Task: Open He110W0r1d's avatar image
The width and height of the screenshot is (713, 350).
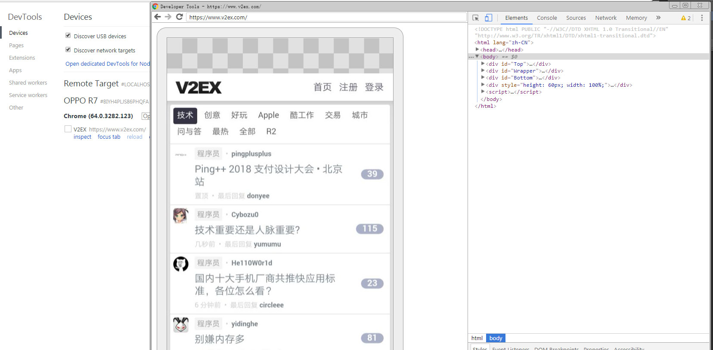Action: click(x=181, y=264)
